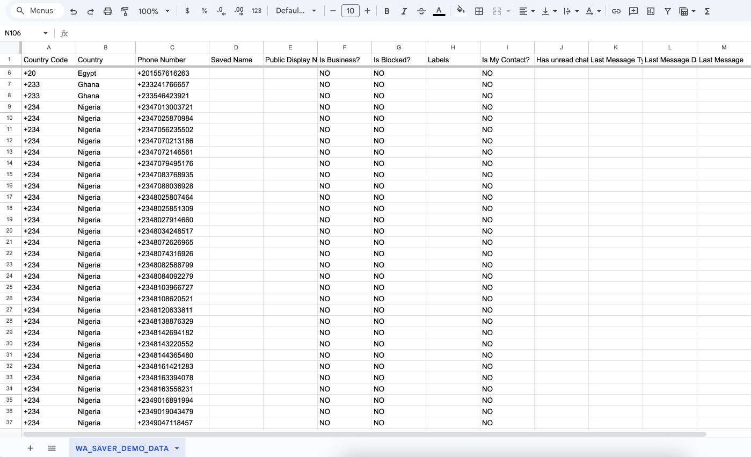Image resolution: width=751 pixels, height=457 pixels.
Task: Format selection as percent
Action: click(x=204, y=11)
